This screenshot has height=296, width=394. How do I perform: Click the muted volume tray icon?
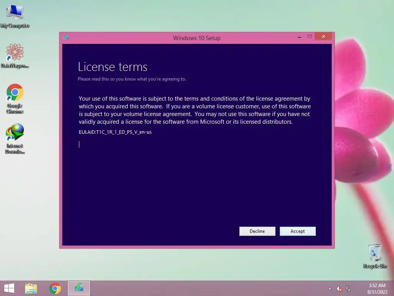[x=339, y=289]
